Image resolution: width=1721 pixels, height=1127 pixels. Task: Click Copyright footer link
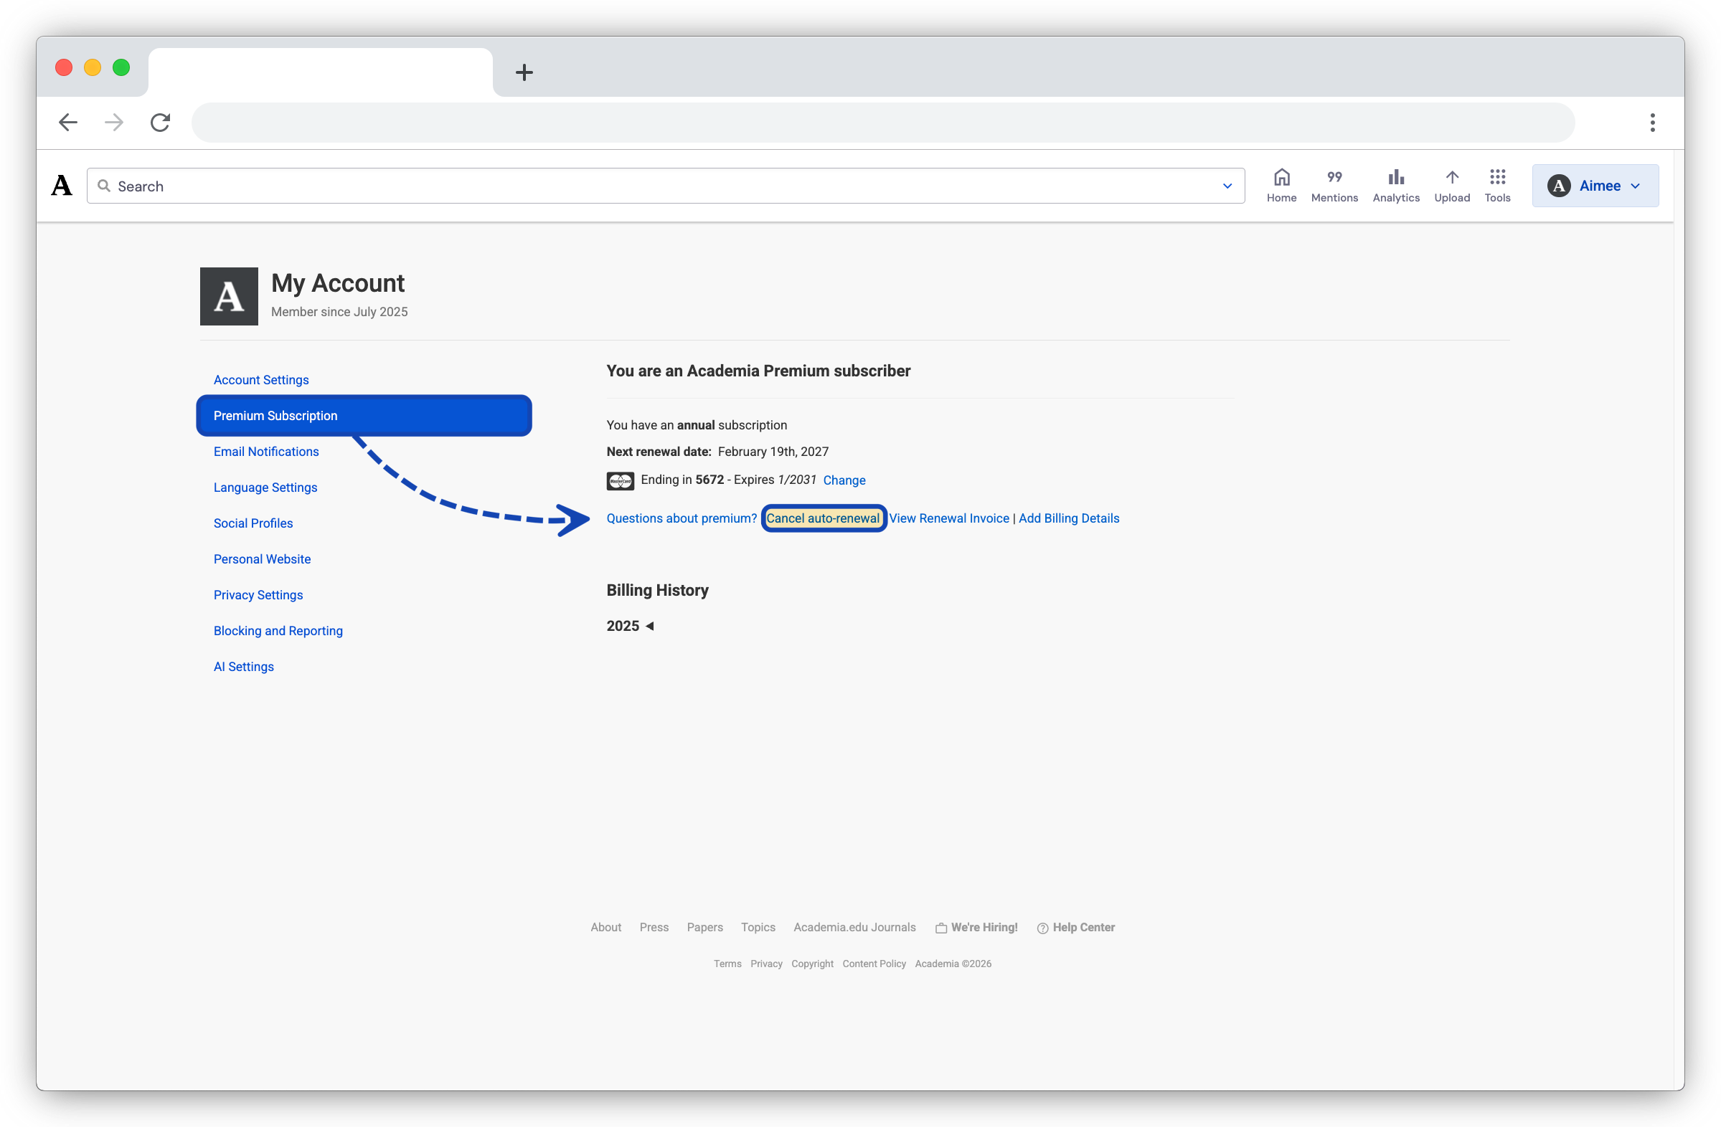pyautogui.click(x=811, y=964)
